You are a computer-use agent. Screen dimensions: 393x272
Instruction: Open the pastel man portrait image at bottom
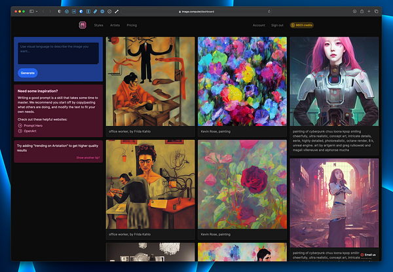[242, 252]
